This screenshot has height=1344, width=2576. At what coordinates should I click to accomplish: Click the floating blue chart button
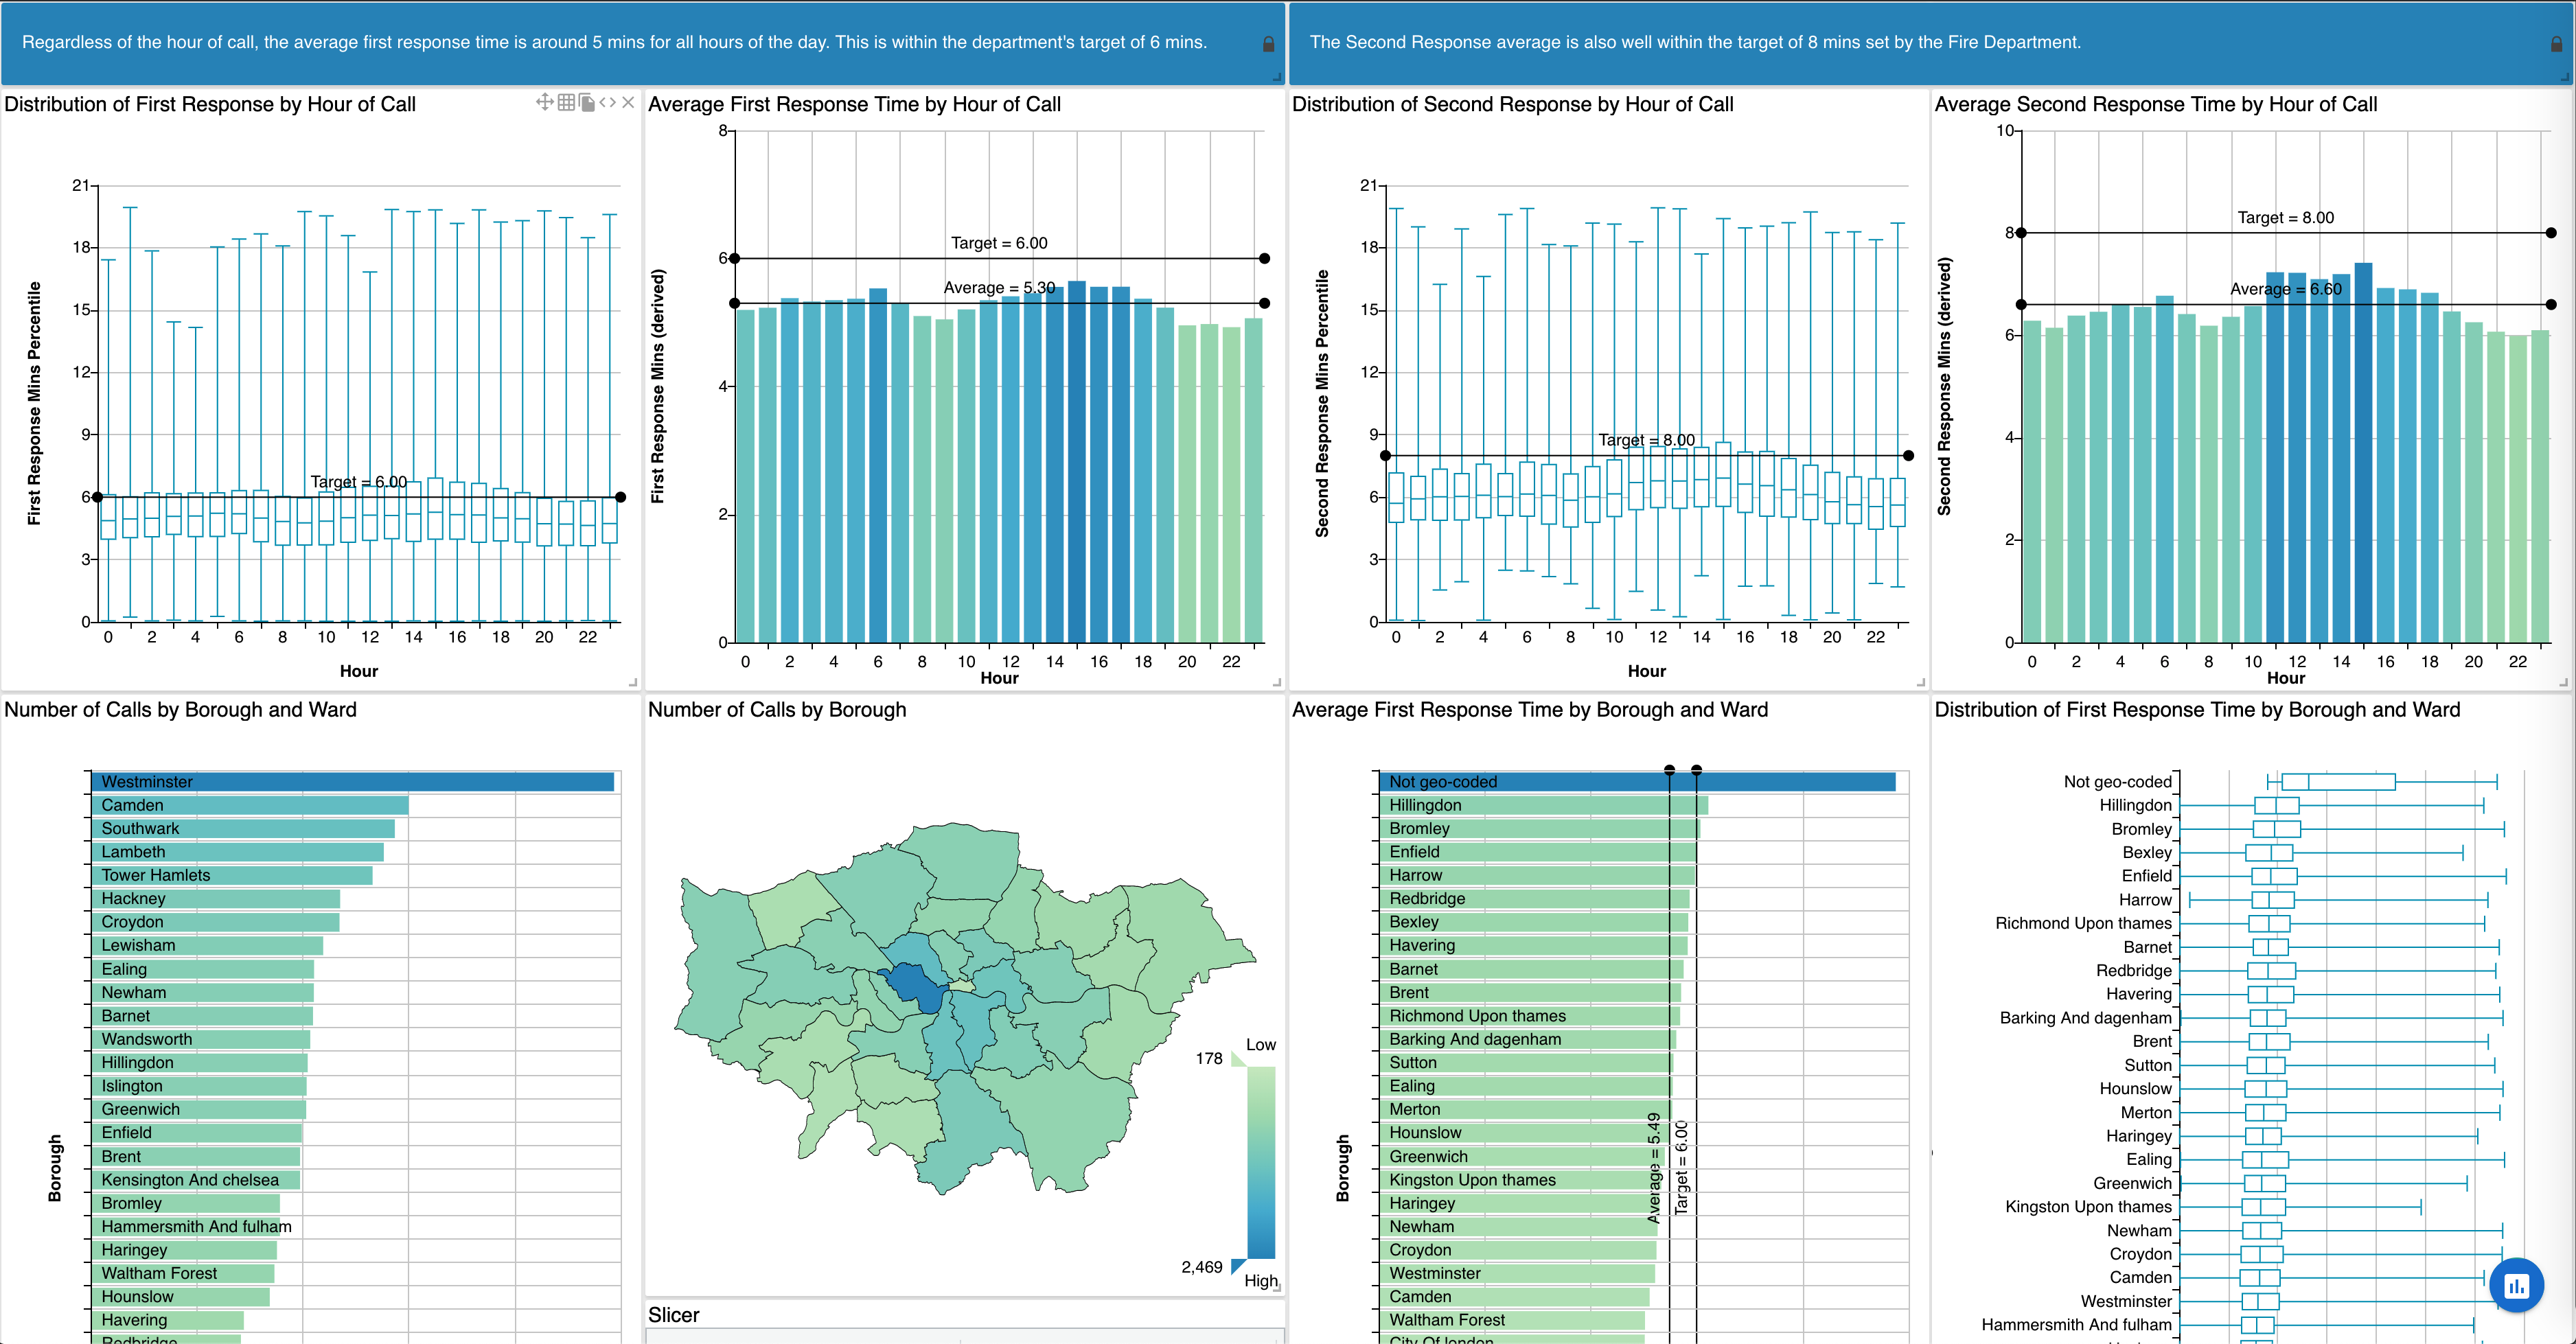(x=2516, y=1286)
